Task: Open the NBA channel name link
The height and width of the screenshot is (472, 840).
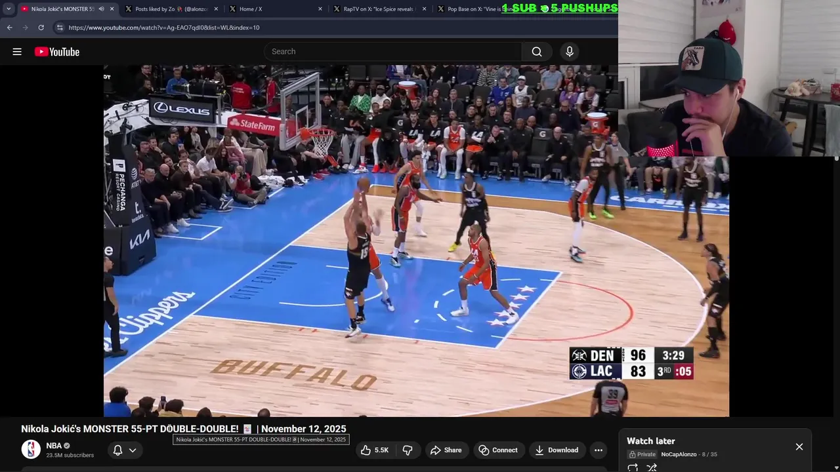Action: 54,446
